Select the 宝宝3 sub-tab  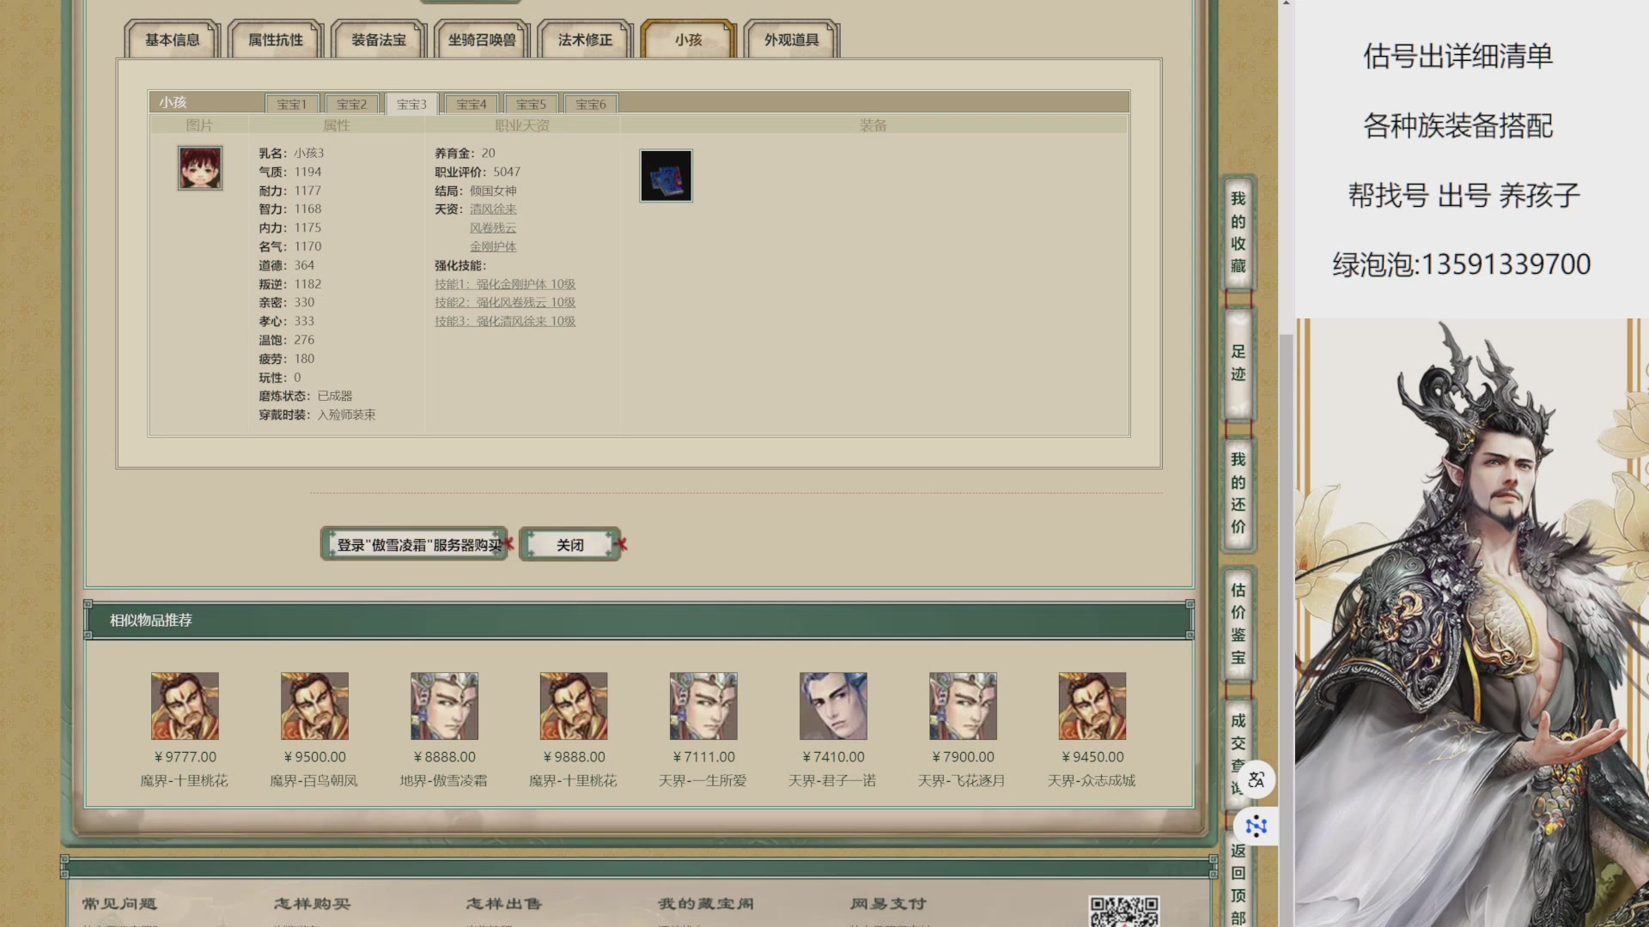411,104
